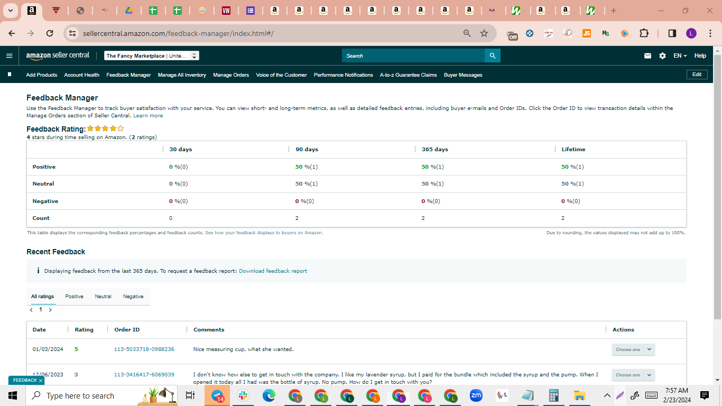Open the settings gear icon
The image size is (722, 406).
click(662, 56)
